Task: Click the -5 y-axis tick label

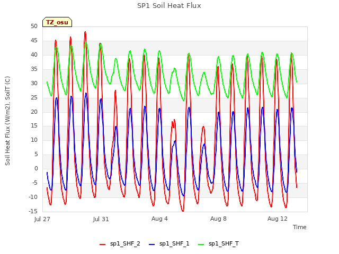Action: click(35, 183)
